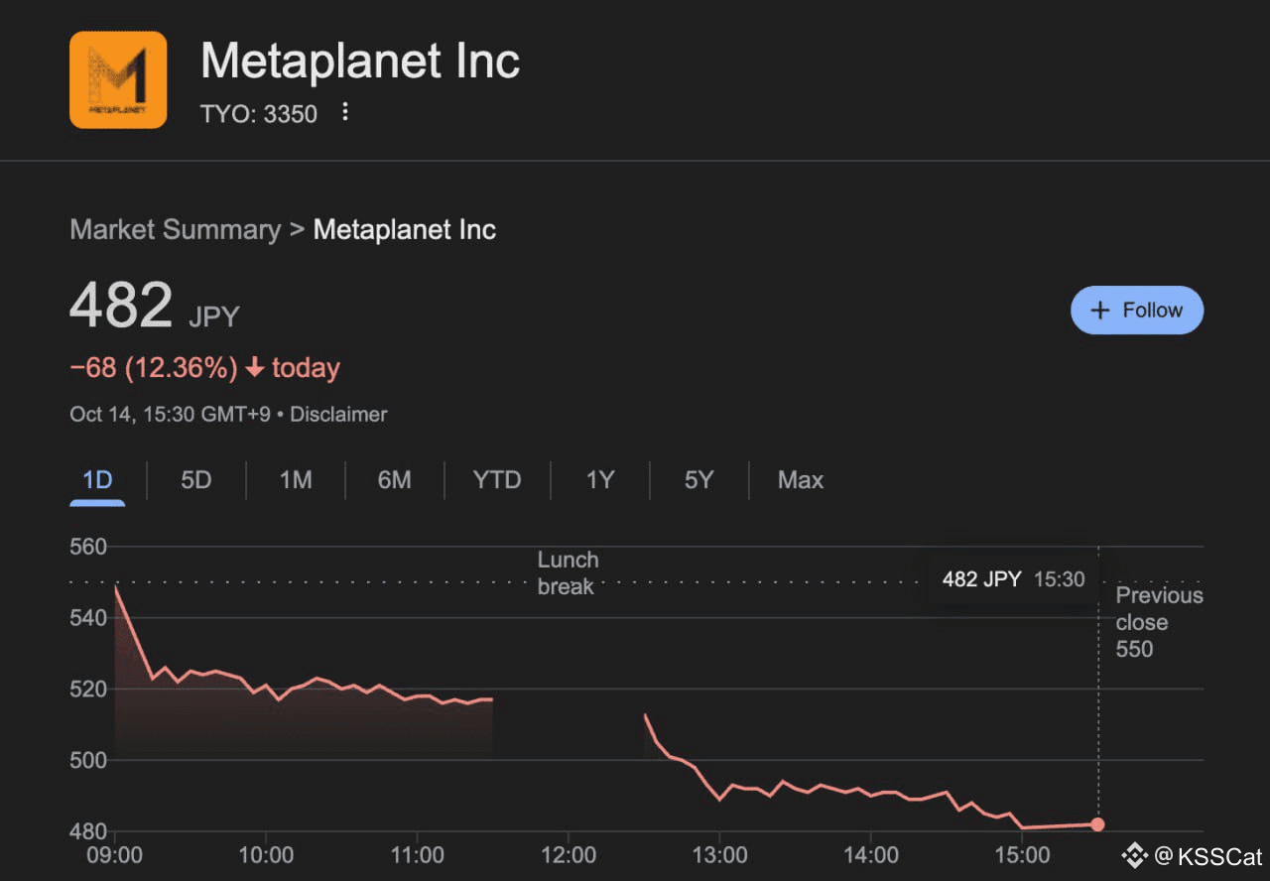Select the 5D range tab
Image resolution: width=1270 pixels, height=881 pixels.
point(196,480)
